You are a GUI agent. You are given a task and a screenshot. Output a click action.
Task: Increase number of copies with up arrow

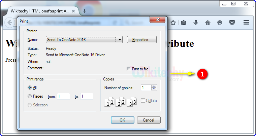pos(154,86)
